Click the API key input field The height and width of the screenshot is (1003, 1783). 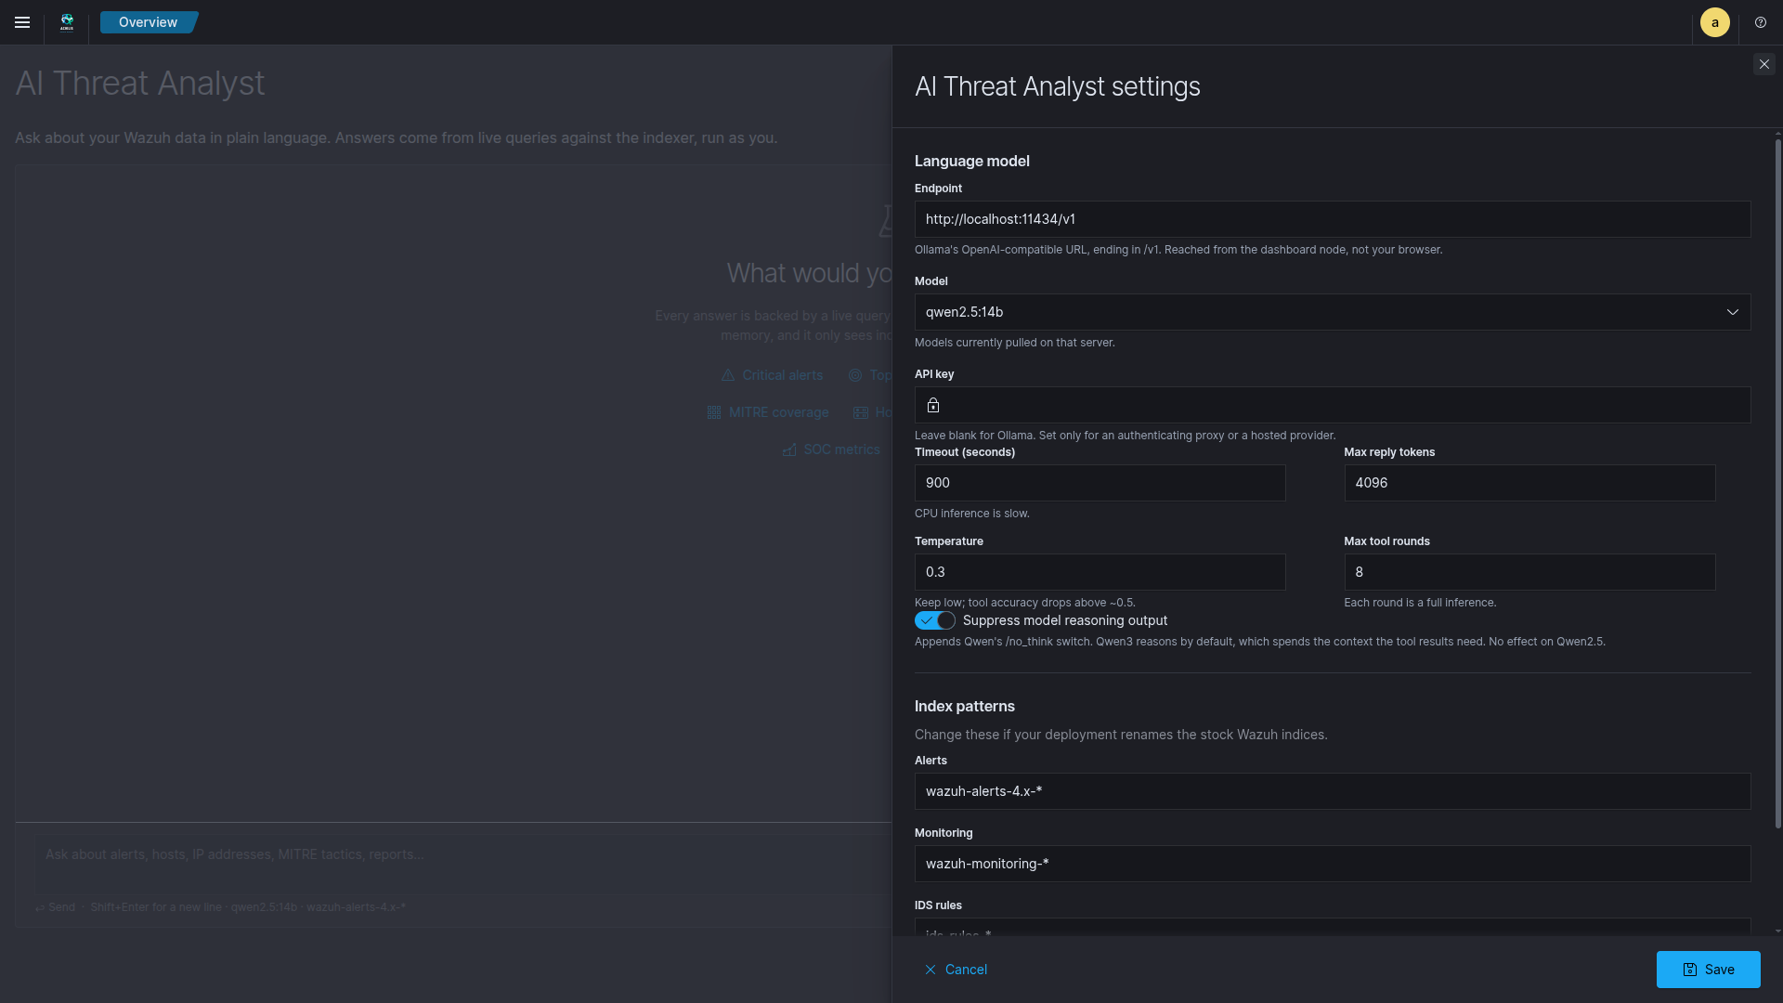coord(1333,405)
